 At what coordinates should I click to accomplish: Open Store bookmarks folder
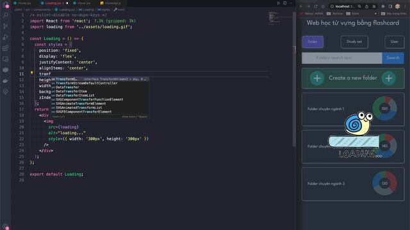[352, 13]
